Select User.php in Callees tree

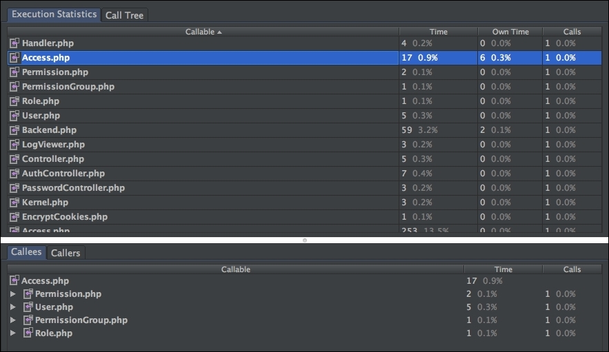pyautogui.click(x=54, y=307)
